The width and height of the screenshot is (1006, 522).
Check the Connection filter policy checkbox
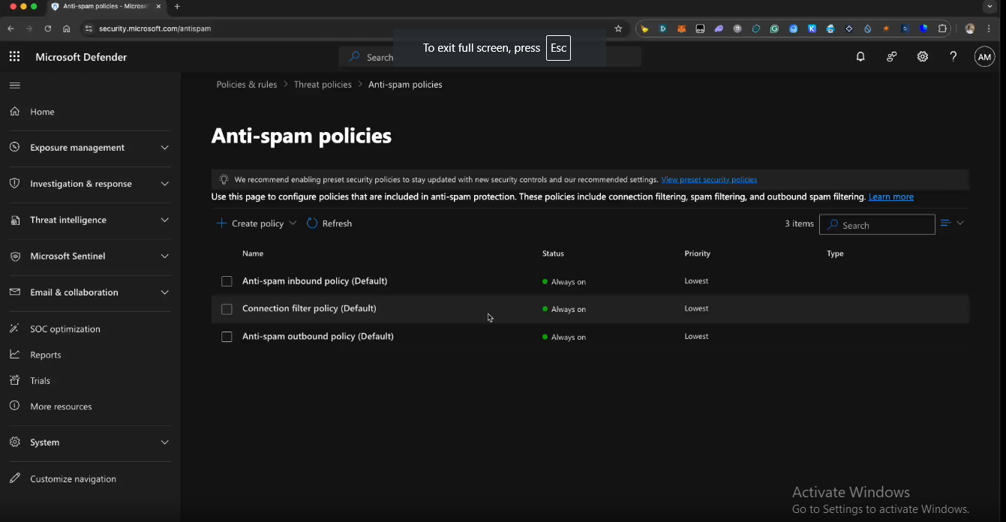[x=227, y=309]
